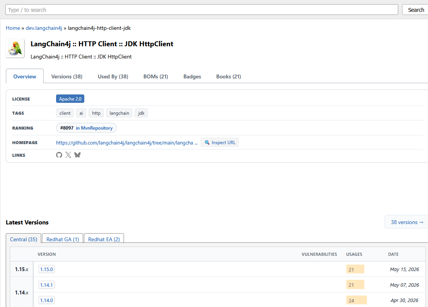428x307 pixels.
Task: Open the Badges tab
Action: coord(192,76)
